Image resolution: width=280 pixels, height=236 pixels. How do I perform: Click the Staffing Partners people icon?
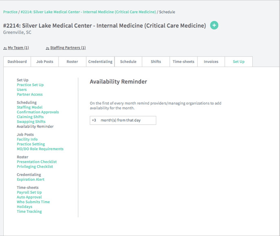(48, 48)
